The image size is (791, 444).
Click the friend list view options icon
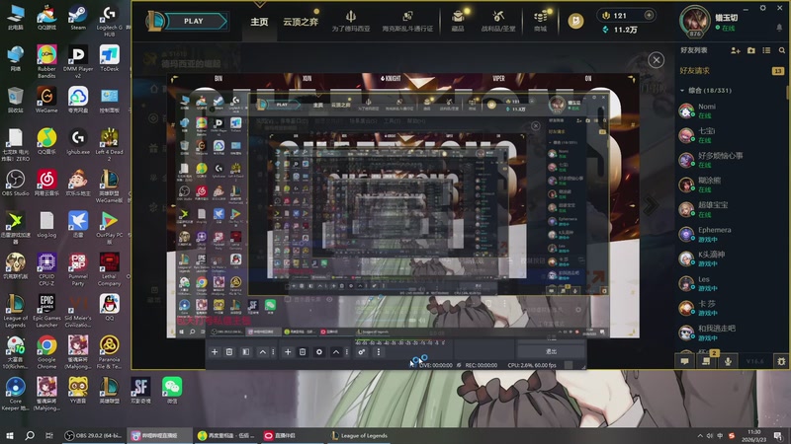(766, 50)
